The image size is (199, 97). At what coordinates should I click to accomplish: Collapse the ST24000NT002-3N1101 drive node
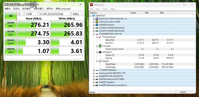click(94, 34)
